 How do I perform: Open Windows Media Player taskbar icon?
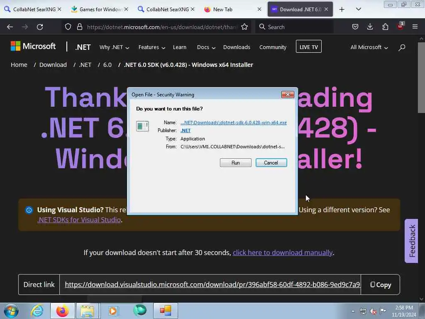click(113, 311)
